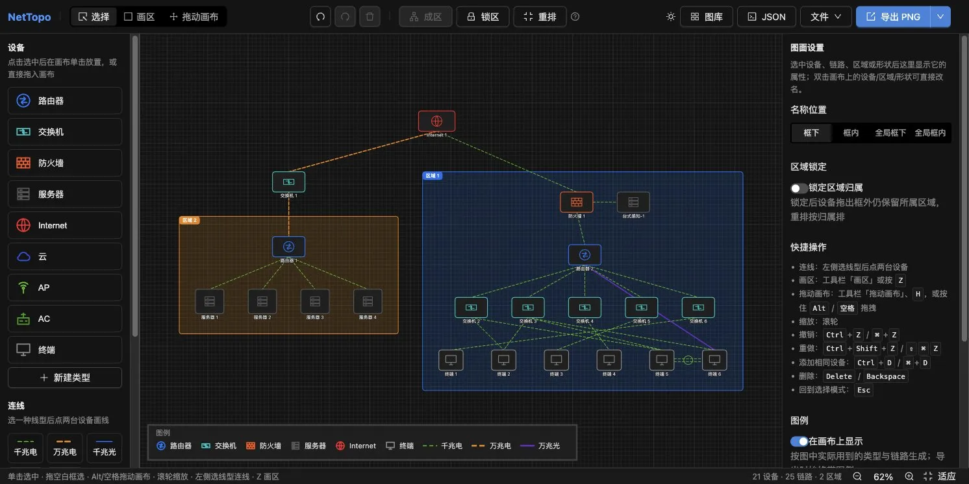Select the 防火墙 firewall device in sidebar
This screenshot has height=484, width=969.
click(65, 163)
